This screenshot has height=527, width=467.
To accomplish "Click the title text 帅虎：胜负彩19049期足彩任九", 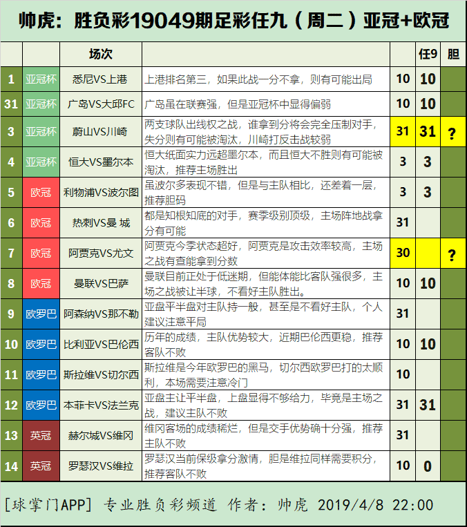I will pyautogui.click(x=153, y=21).
